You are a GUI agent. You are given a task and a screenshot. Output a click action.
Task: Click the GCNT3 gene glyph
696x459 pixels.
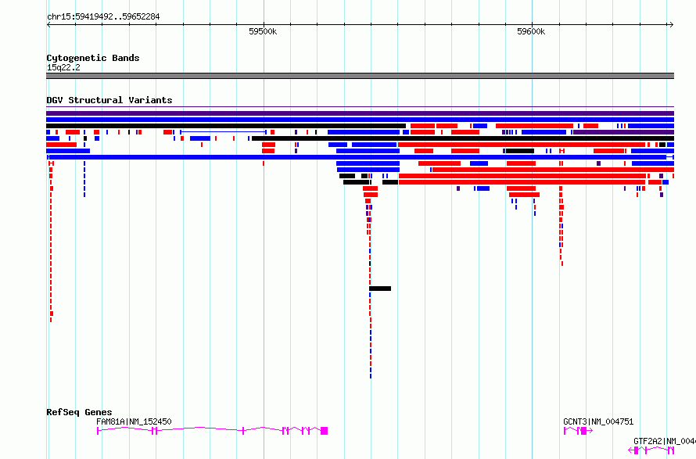578,431
